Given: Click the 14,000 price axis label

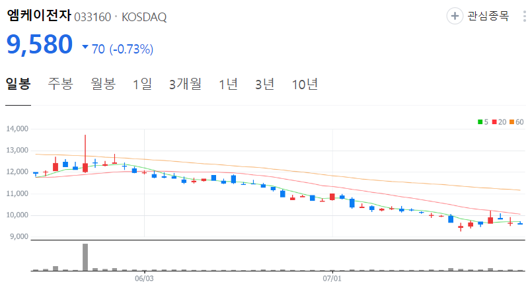Looking at the screenshot, I should 17,129.
